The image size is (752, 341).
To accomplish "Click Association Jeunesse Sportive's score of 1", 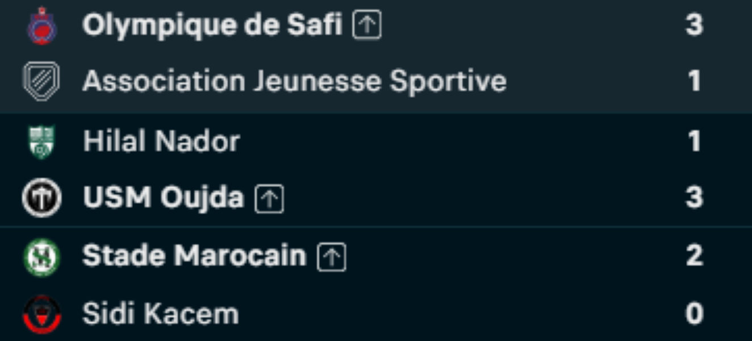I will click(x=694, y=81).
